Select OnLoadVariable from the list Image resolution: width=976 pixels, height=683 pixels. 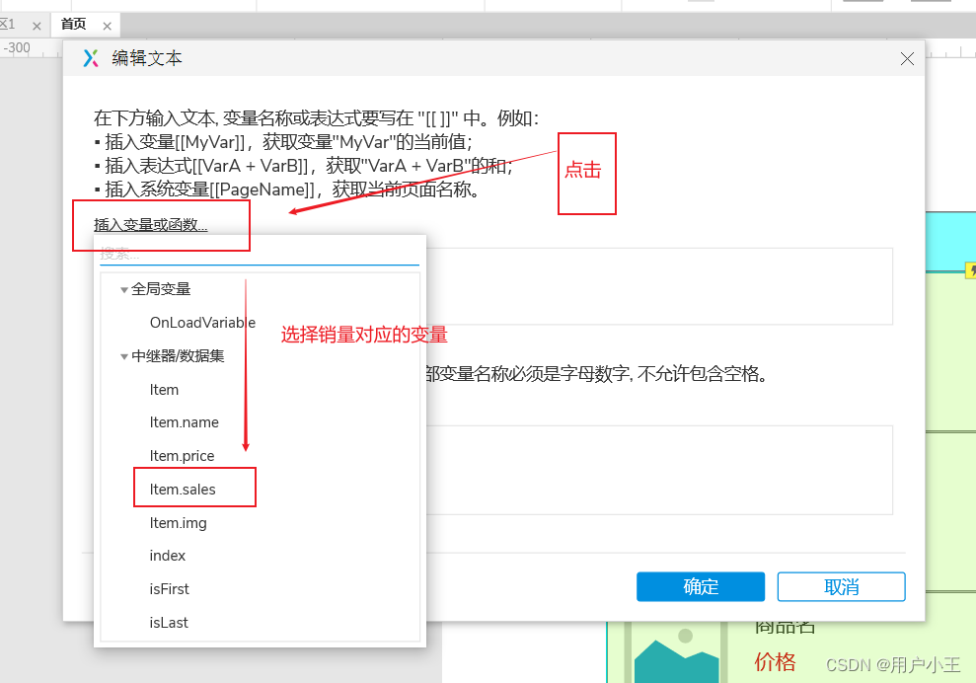click(x=202, y=323)
